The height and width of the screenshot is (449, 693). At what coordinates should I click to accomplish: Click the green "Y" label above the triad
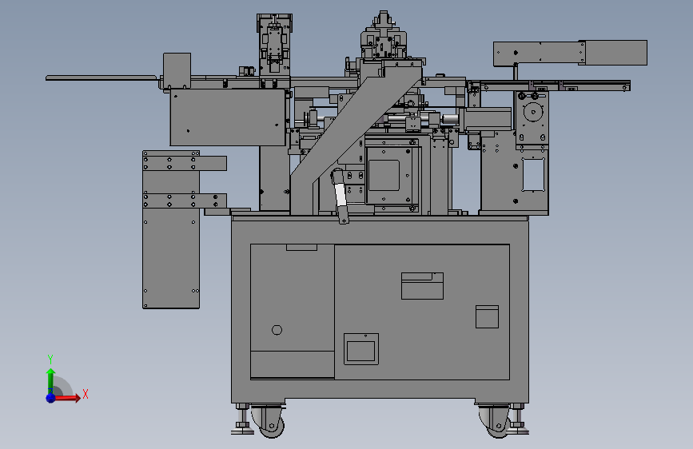click(50, 360)
